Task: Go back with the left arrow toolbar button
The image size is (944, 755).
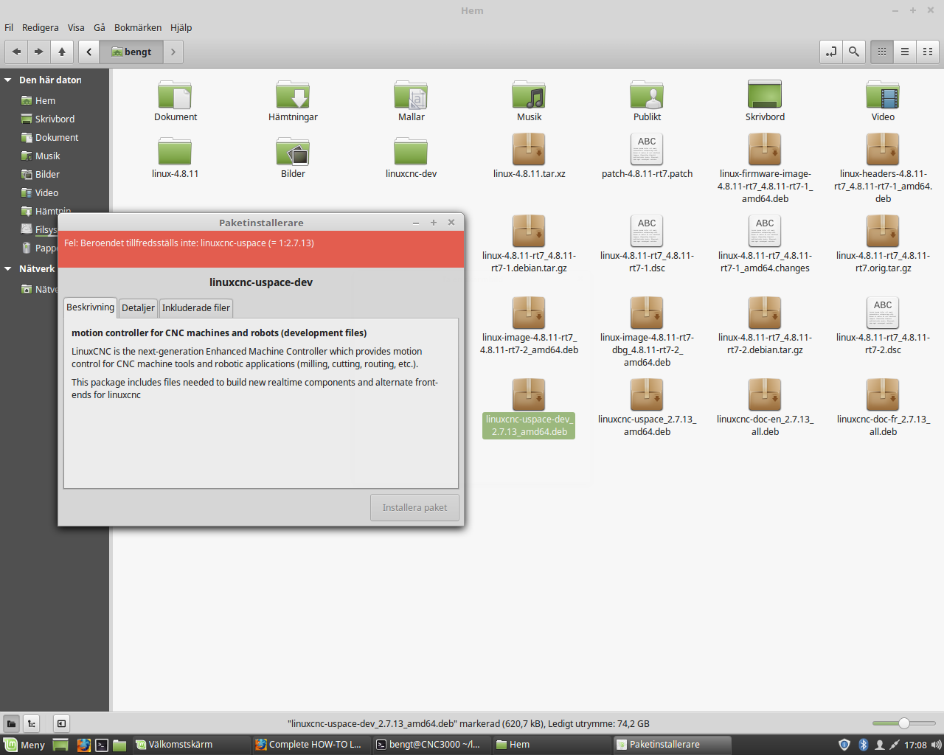Action: tap(16, 52)
